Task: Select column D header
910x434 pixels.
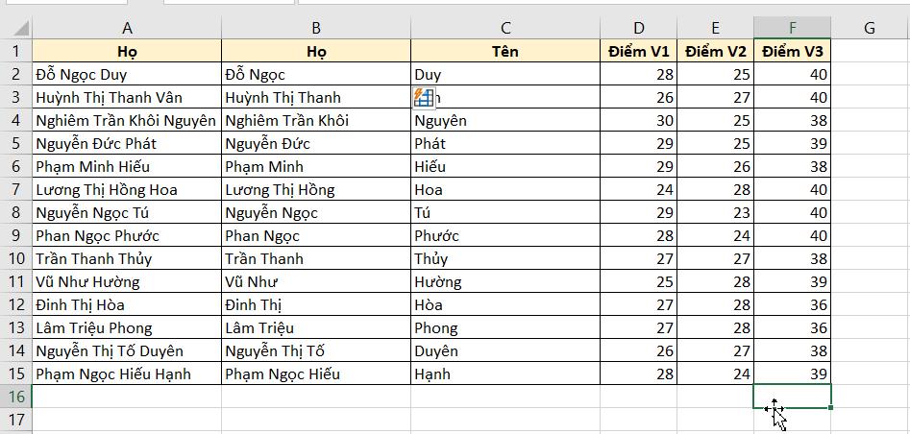Action: [x=639, y=29]
